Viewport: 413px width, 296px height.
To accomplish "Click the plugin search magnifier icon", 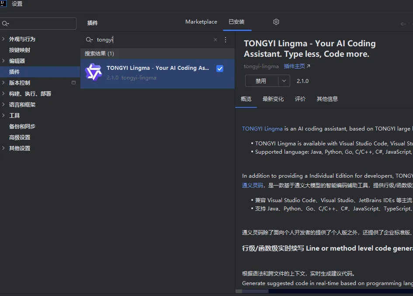I will pyautogui.click(x=89, y=40).
